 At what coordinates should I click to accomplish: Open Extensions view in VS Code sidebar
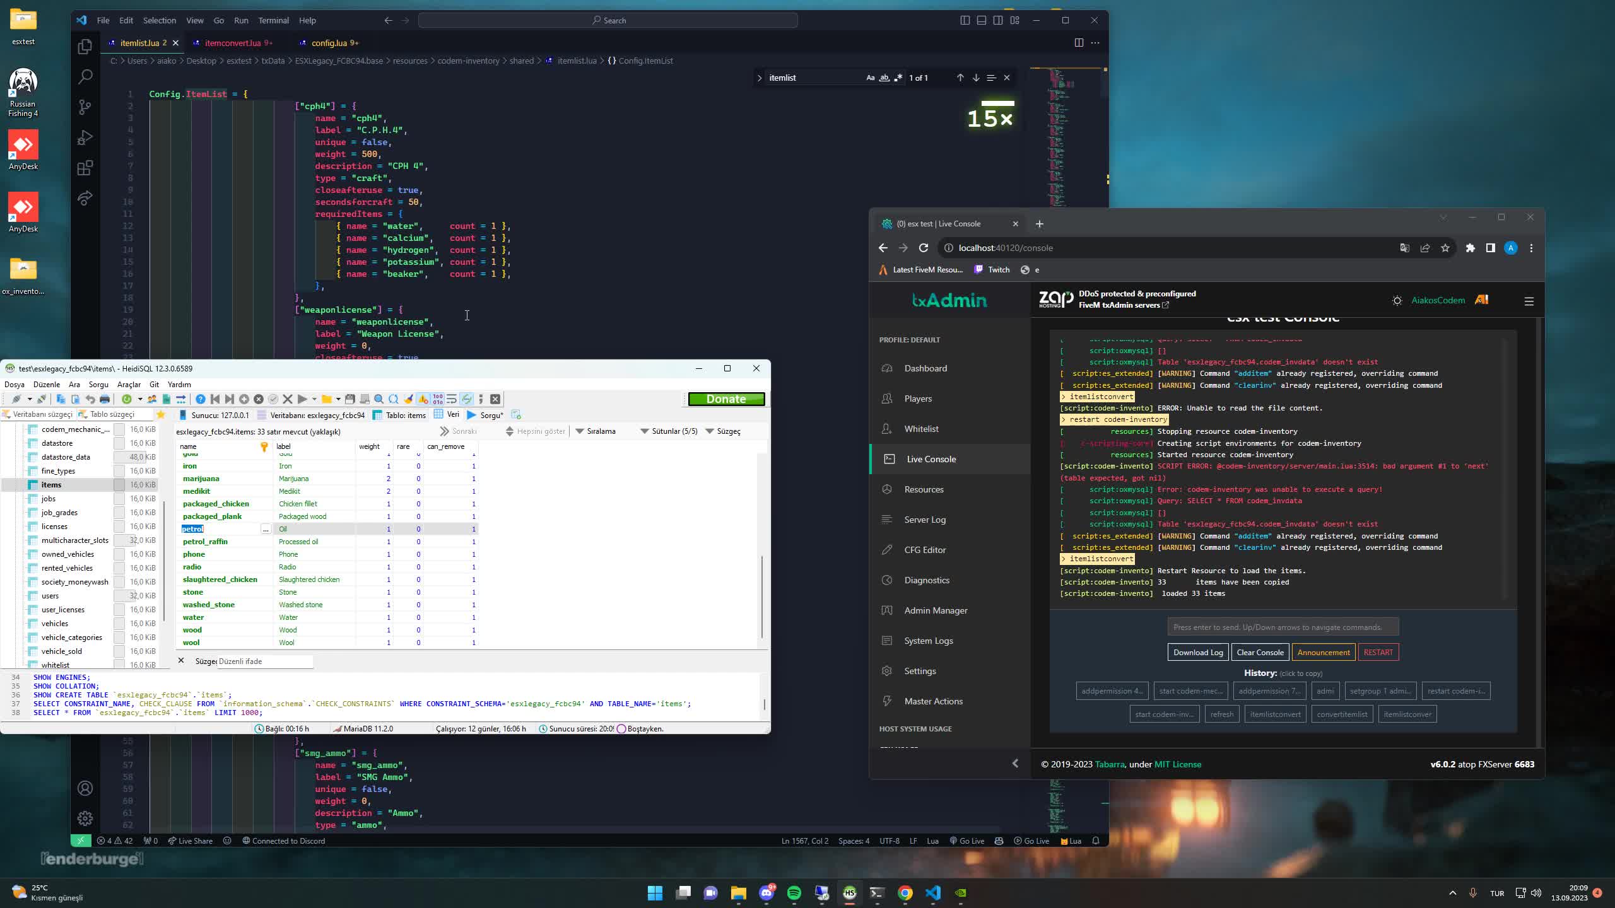[x=84, y=168]
